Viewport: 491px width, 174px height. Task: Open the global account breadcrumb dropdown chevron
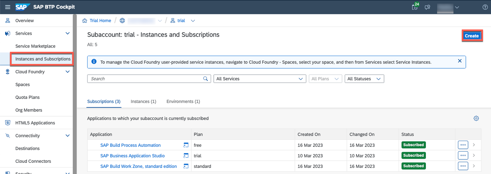point(160,21)
